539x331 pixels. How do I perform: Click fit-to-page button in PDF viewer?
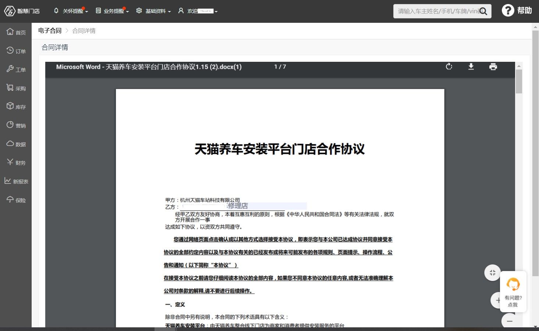493,273
